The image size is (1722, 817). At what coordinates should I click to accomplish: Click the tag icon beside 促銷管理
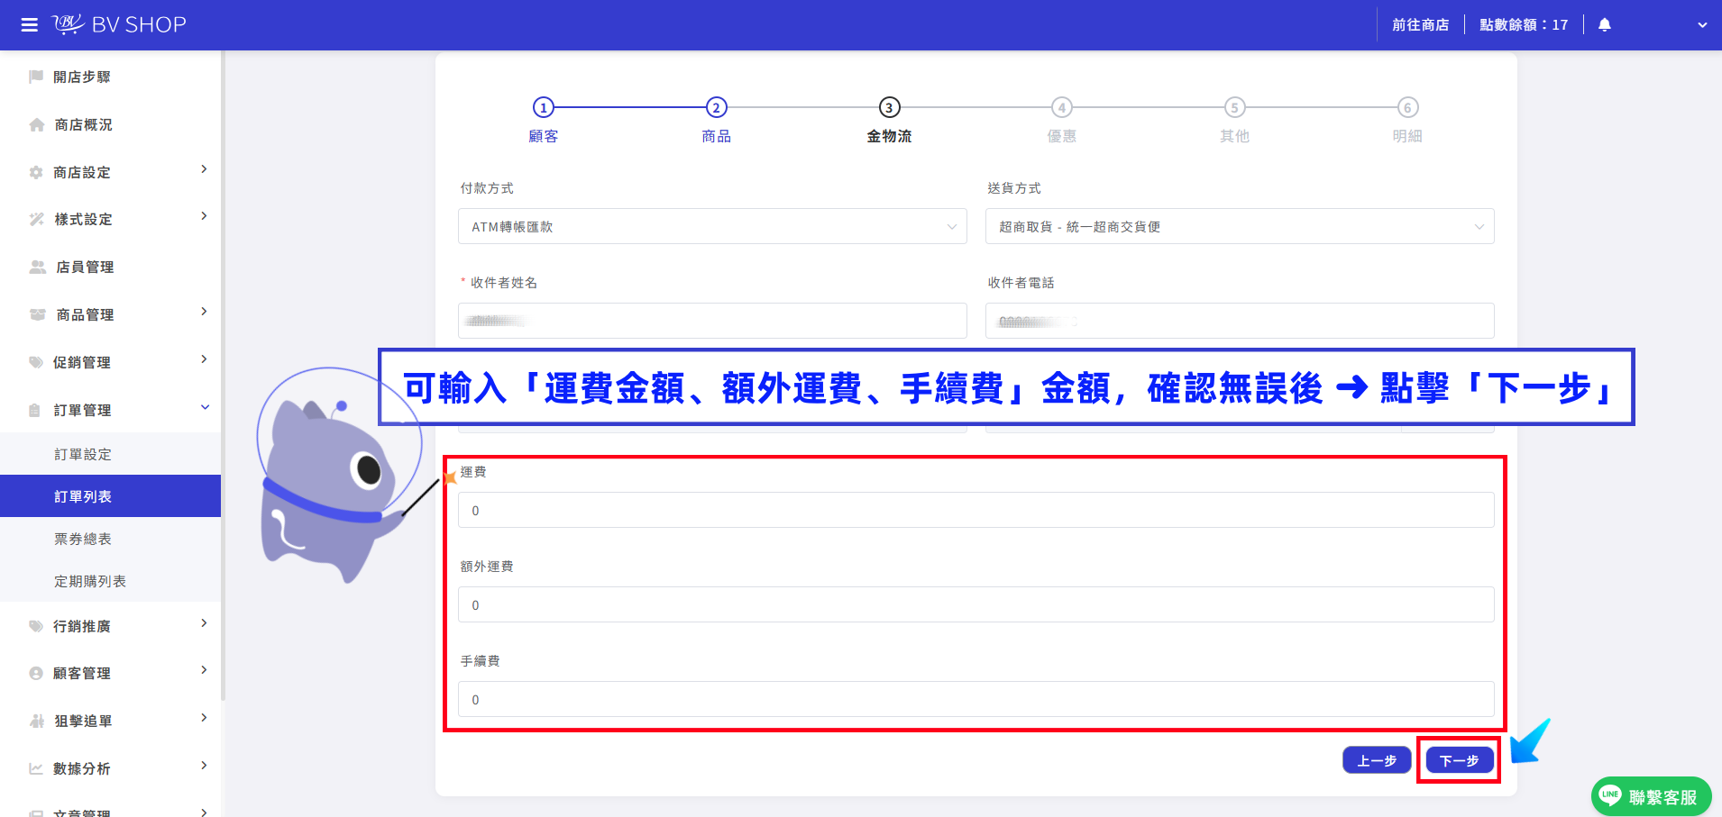point(36,362)
